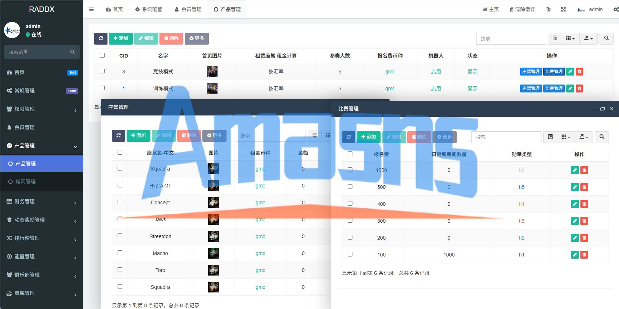Expand 权限管理 sidebar menu

pos(42,109)
